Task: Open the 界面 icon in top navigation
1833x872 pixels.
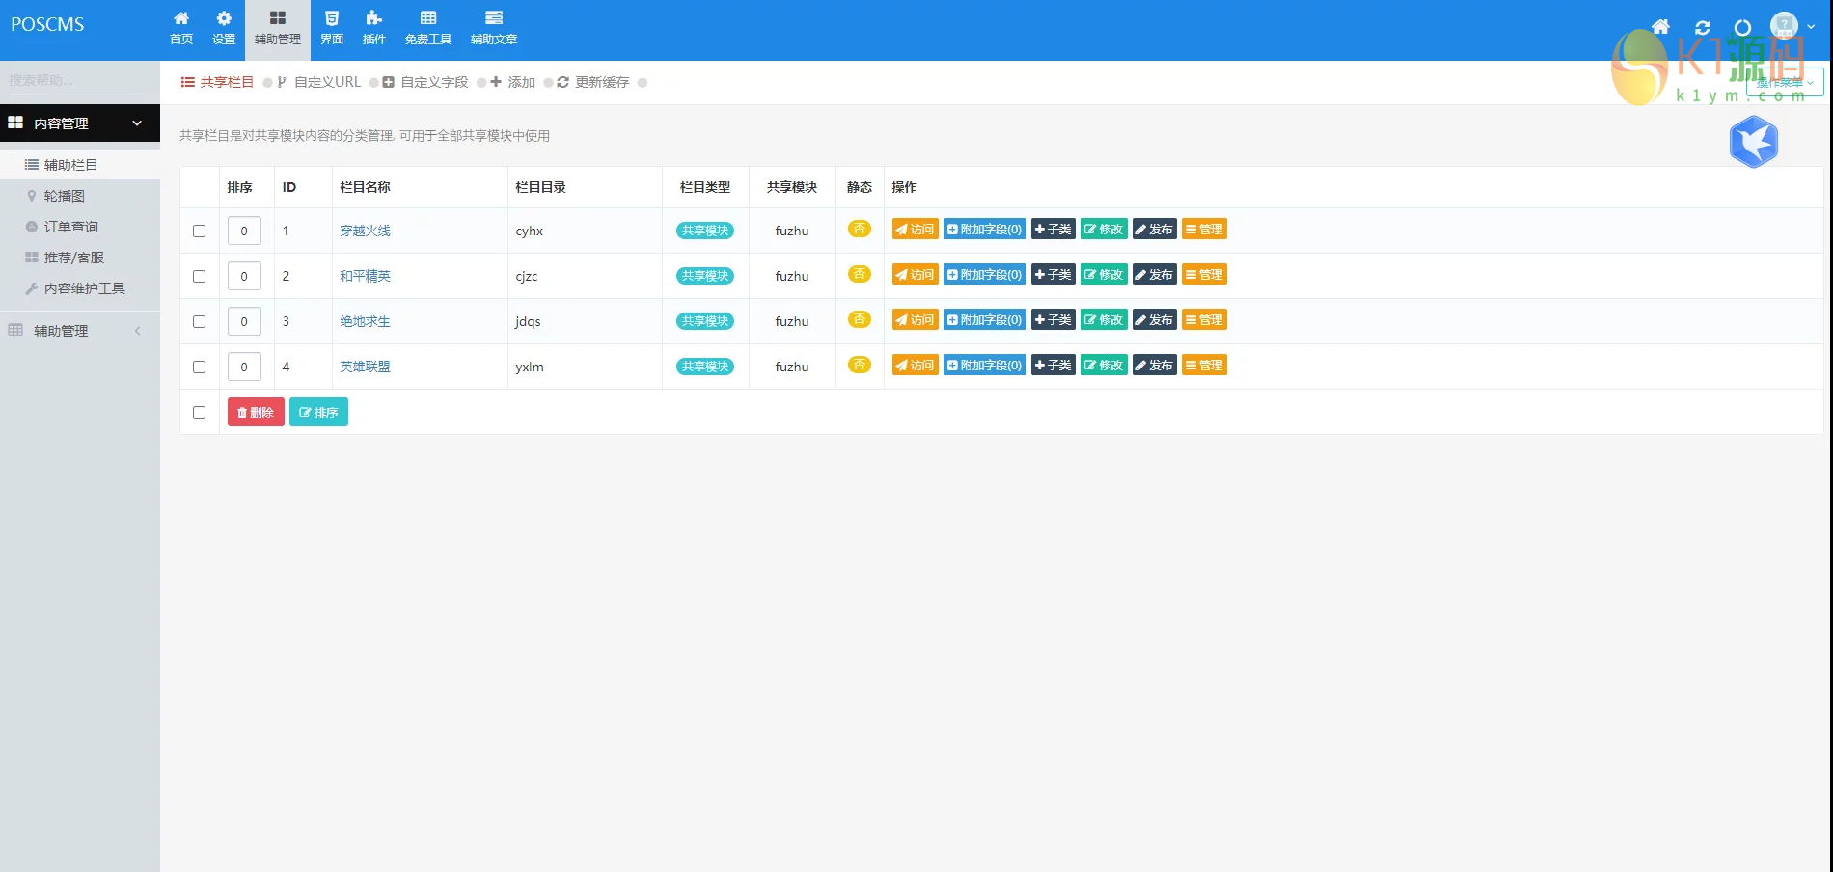Action: pos(332,26)
